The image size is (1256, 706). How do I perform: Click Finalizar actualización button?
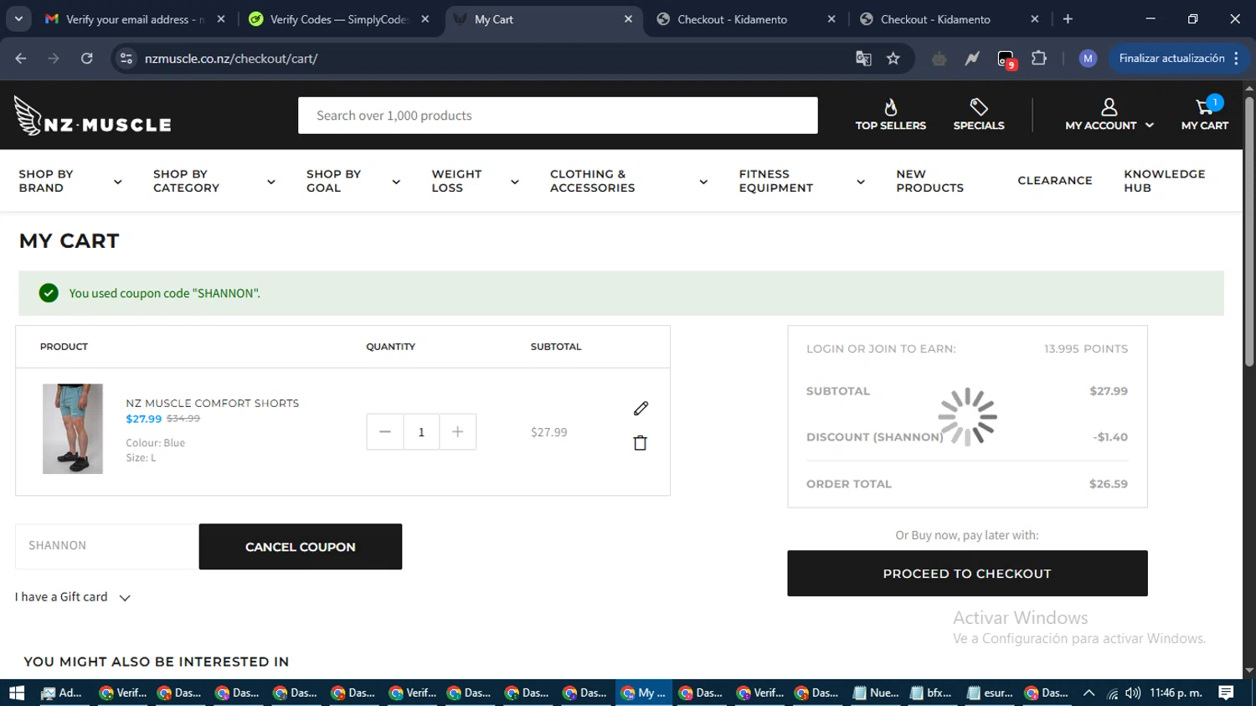point(1179,59)
